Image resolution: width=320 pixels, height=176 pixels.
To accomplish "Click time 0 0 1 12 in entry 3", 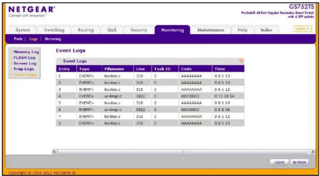I will click(x=222, y=89).
